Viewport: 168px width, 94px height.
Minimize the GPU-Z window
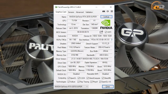click(x=96, y=7)
